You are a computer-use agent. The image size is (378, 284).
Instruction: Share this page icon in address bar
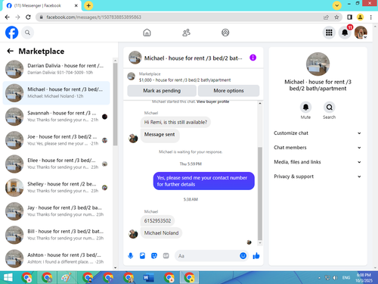point(326,17)
